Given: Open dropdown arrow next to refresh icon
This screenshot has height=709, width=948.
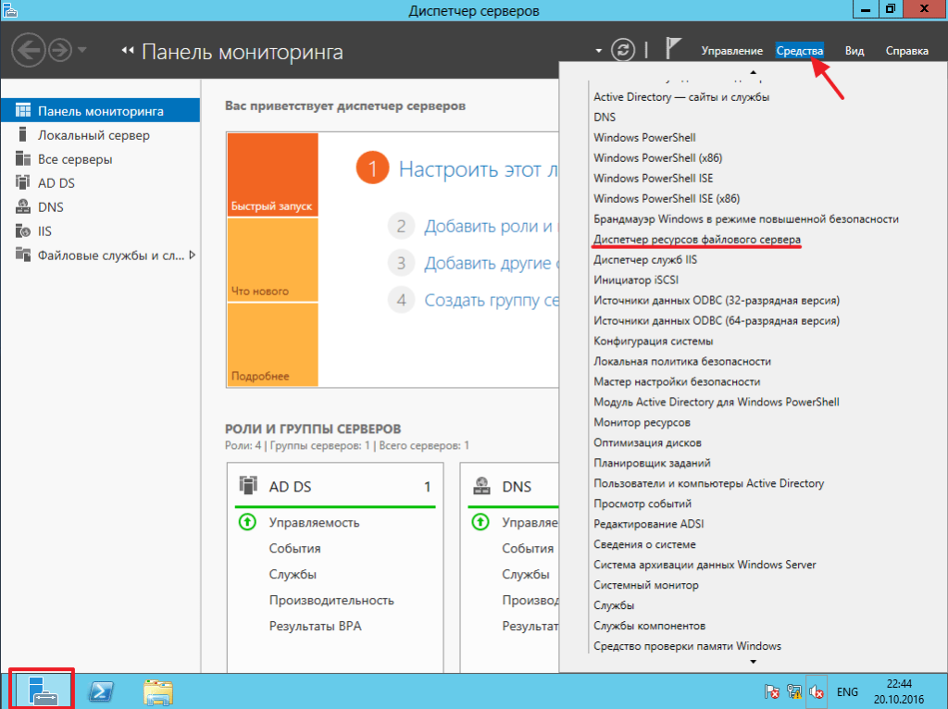Looking at the screenshot, I should 599,50.
